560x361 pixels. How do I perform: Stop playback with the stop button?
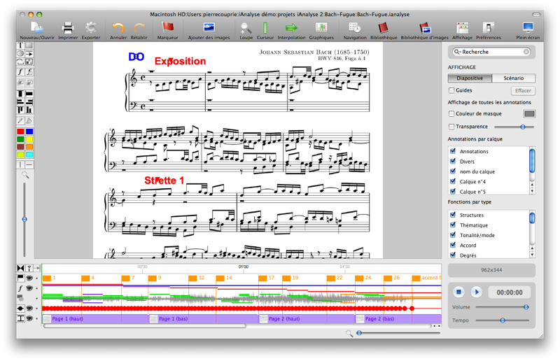[x=459, y=292]
